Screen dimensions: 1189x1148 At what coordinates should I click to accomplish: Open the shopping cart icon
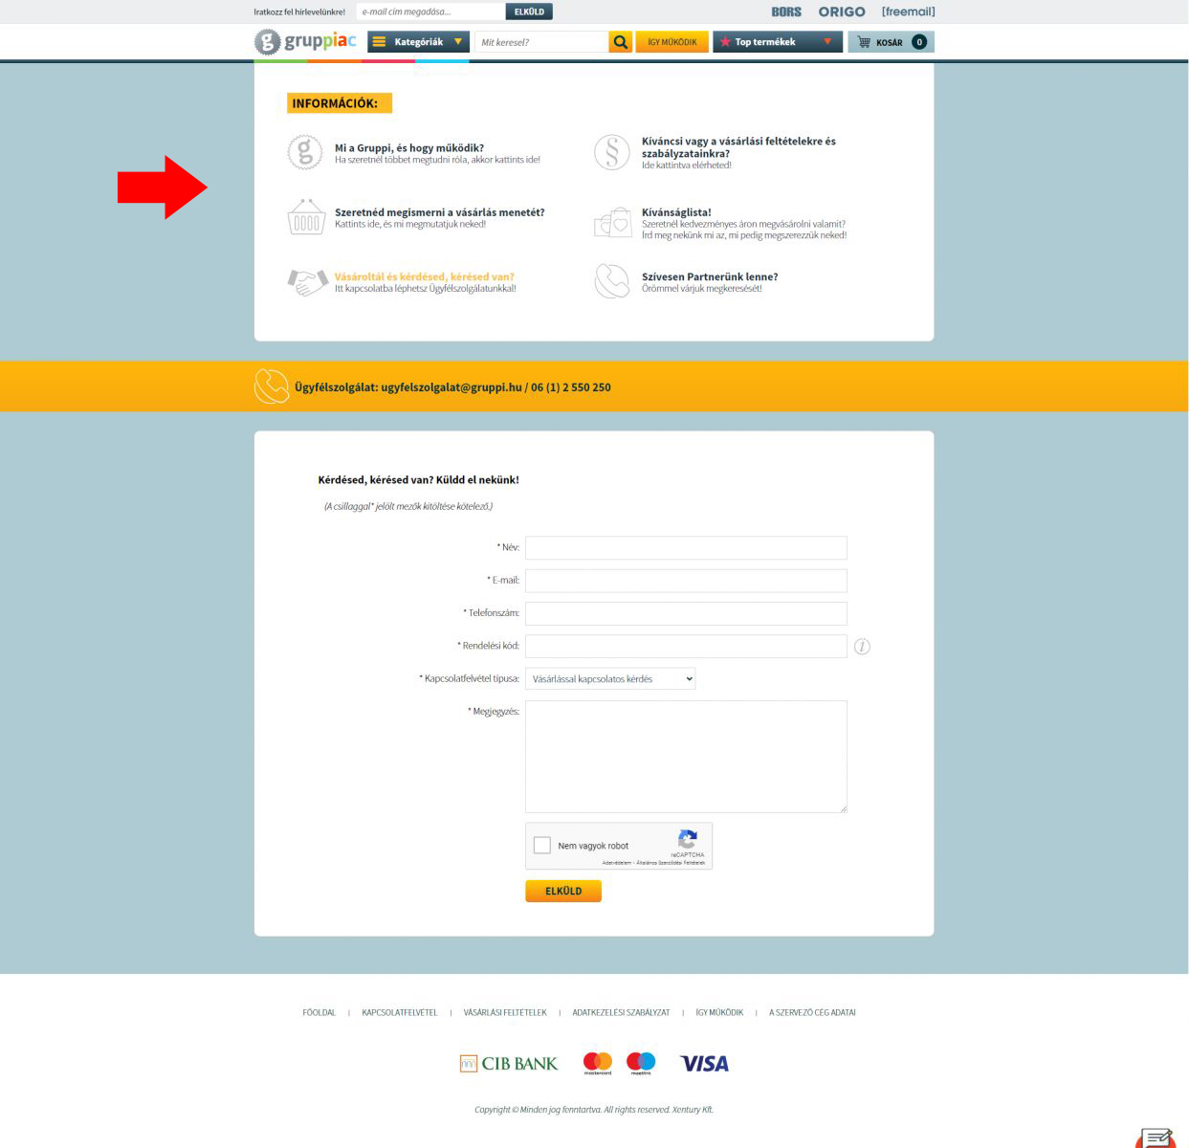(x=865, y=42)
